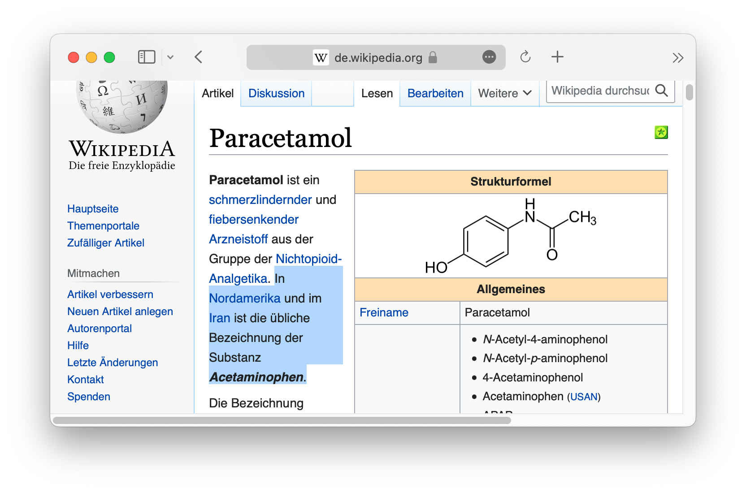This screenshot has height=493, width=746.
Task: Open the Arzneistoff link
Action: [239, 239]
